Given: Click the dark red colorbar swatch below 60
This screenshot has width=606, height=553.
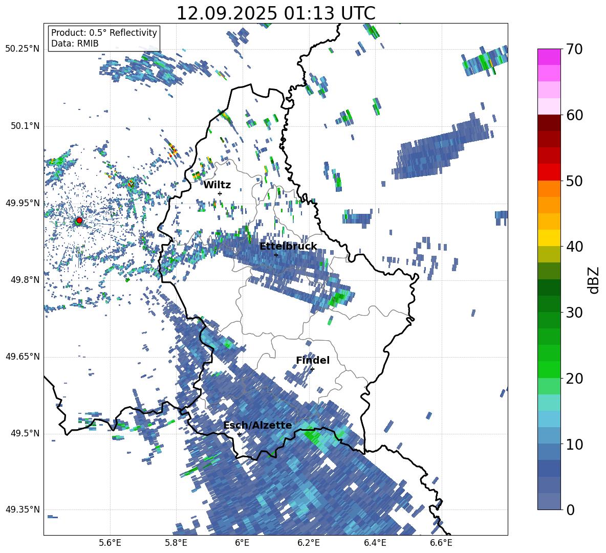Looking at the screenshot, I should [549, 123].
